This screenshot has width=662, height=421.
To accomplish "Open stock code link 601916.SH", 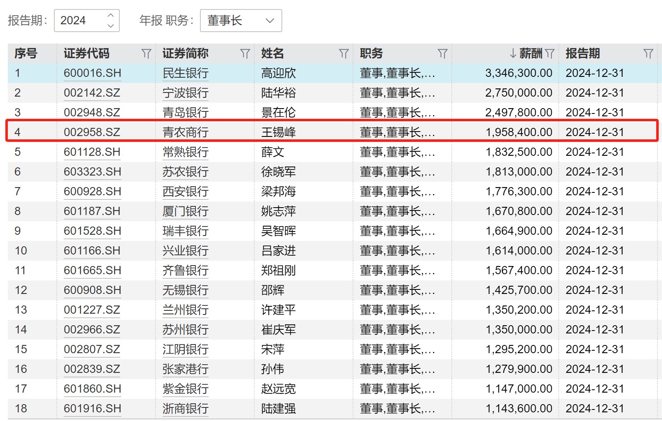I will [x=92, y=409].
